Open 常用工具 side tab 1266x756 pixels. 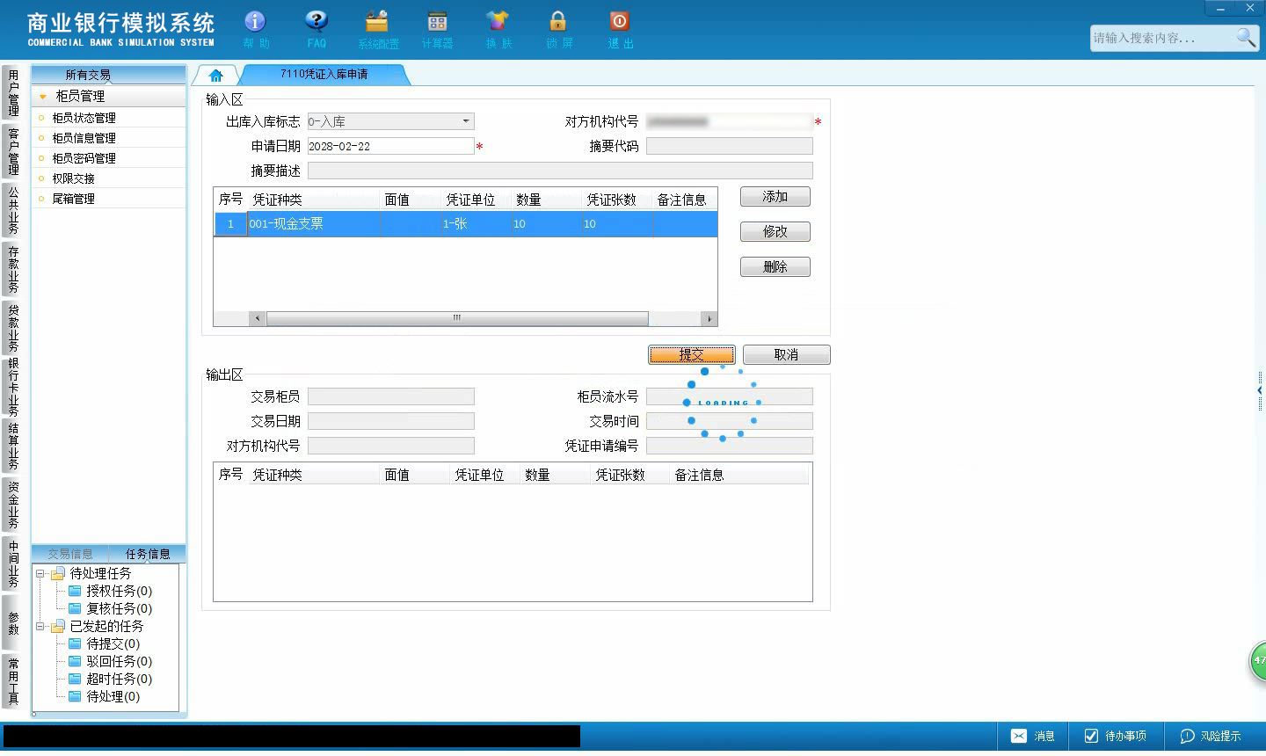coord(13,681)
